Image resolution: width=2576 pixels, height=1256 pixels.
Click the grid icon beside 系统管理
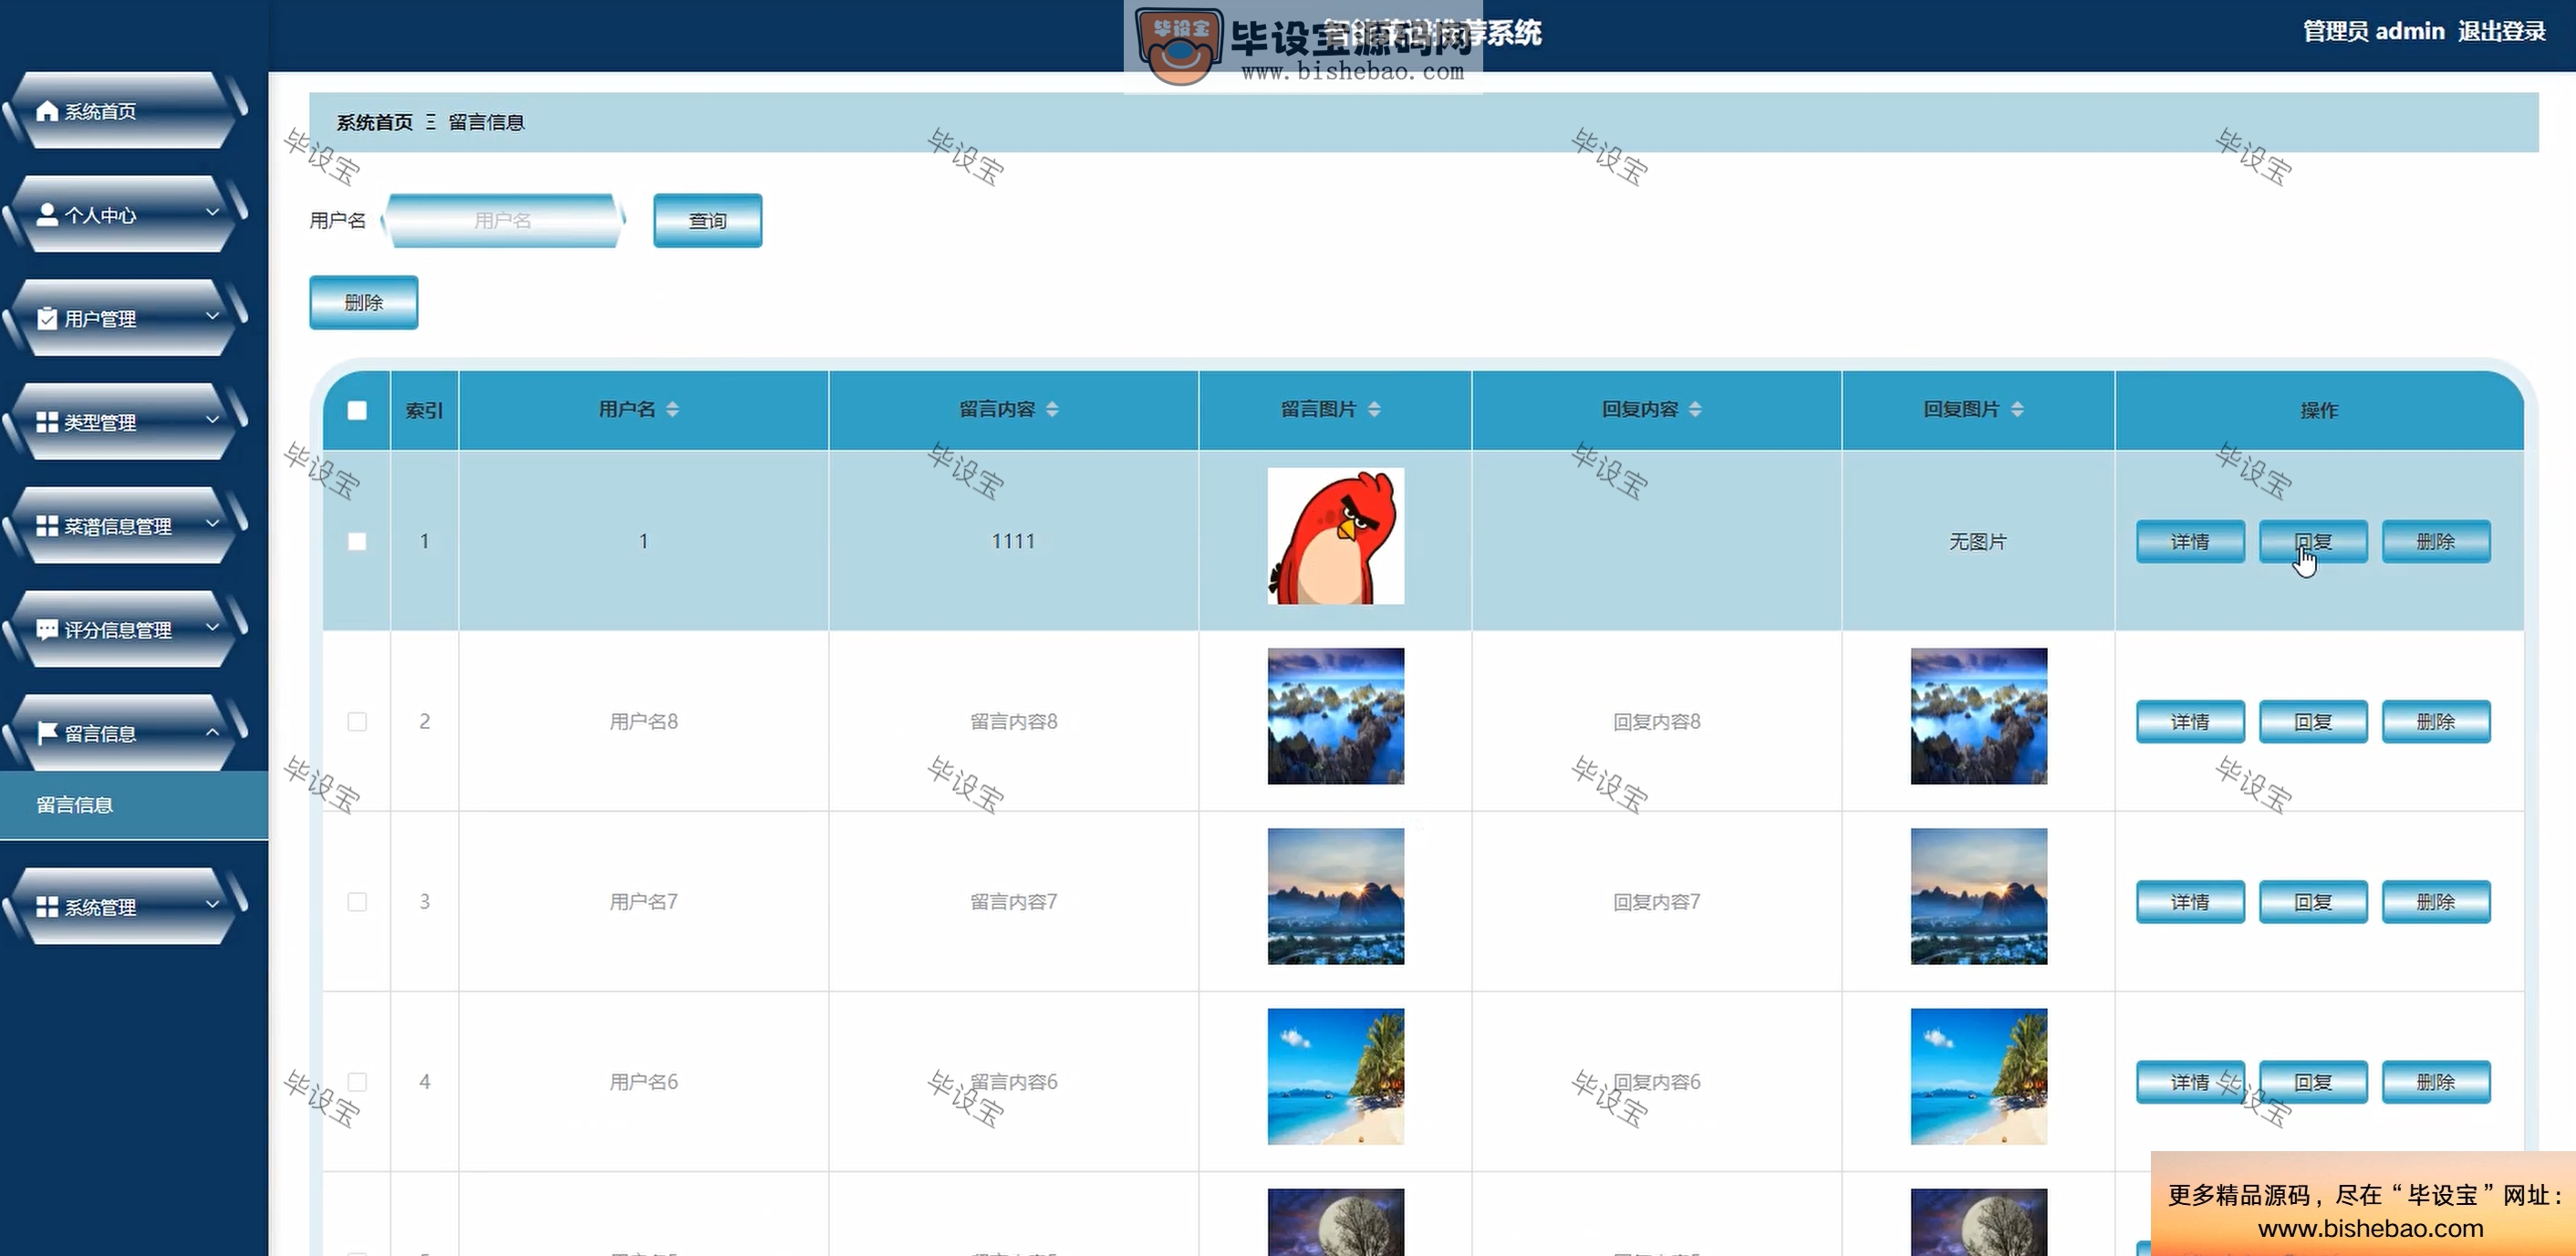(x=47, y=906)
